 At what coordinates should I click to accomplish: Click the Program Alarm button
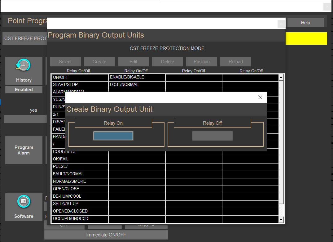[24, 150]
